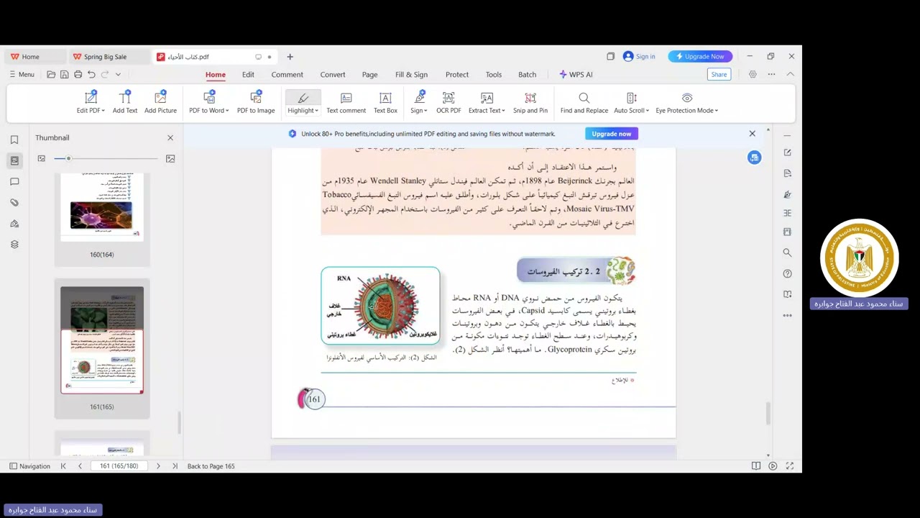Show the thumbnail panel from left sidebar
The image size is (920, 518).
coord(14,160)
